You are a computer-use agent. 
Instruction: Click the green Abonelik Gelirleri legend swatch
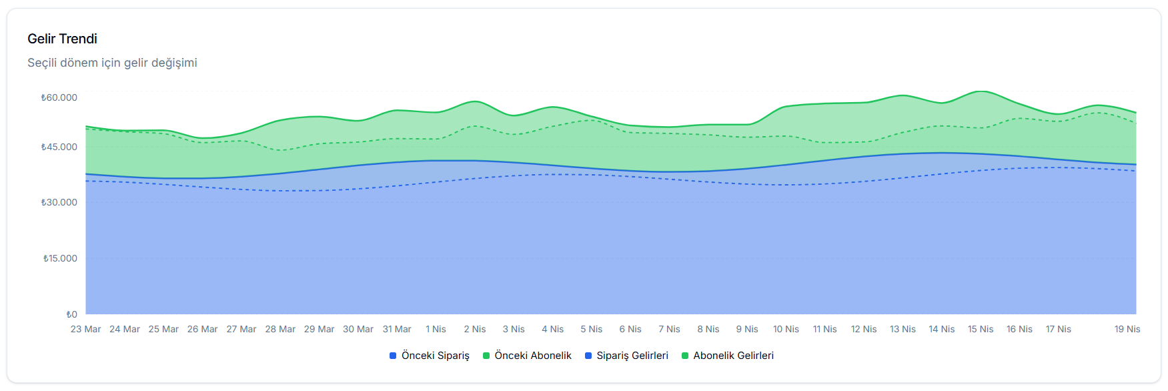pos(685,356)
